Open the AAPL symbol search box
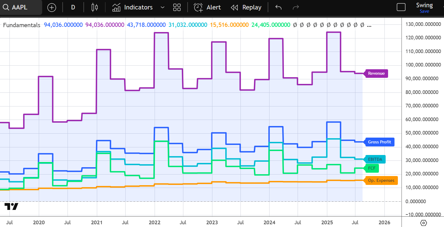This screenshot has width=444, height=227. [x=21, y=7]
